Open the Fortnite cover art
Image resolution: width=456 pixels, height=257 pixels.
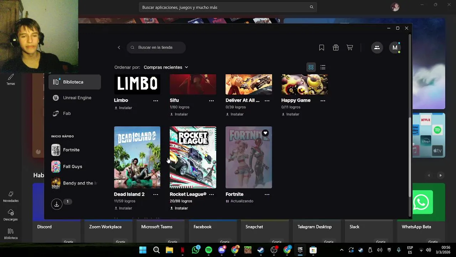click(x=249, y=157)
